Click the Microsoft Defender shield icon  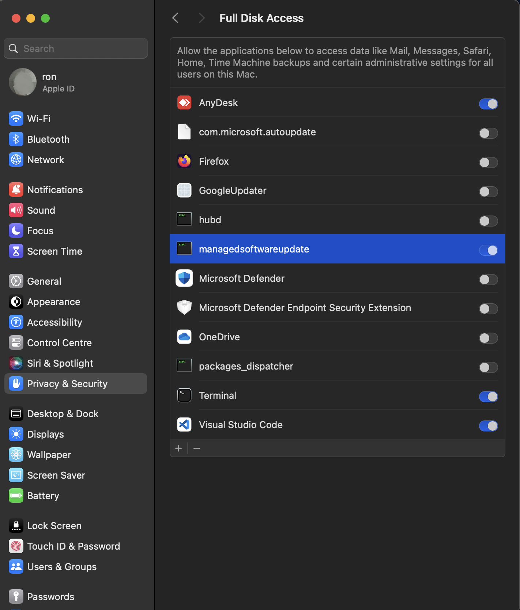click(x=184, y=278)
